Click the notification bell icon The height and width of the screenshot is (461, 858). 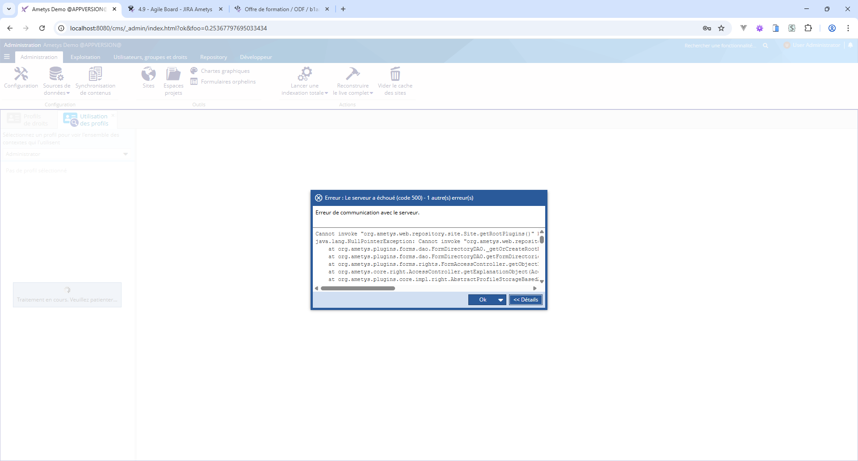(850, 45)
